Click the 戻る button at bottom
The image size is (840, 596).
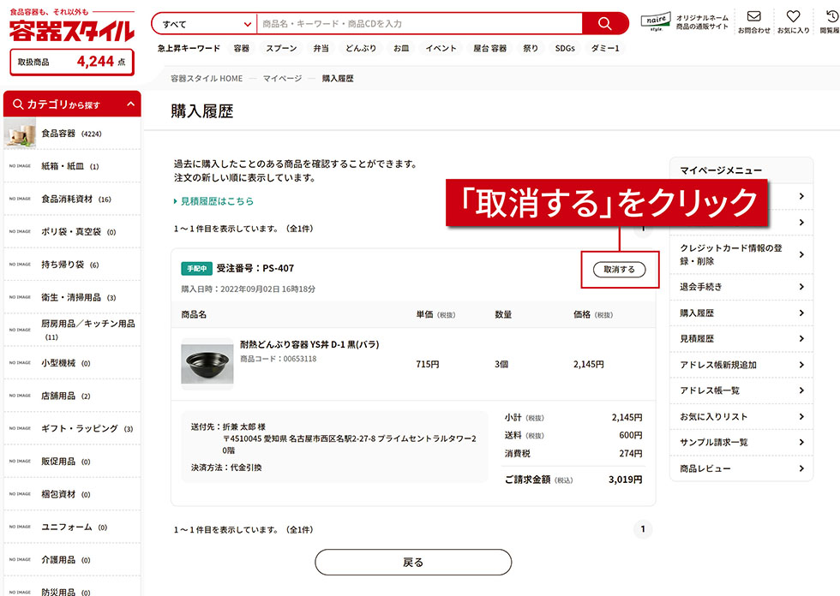coord(412,563)
